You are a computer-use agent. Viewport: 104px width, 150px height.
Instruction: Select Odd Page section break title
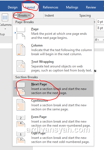[38, 133]
